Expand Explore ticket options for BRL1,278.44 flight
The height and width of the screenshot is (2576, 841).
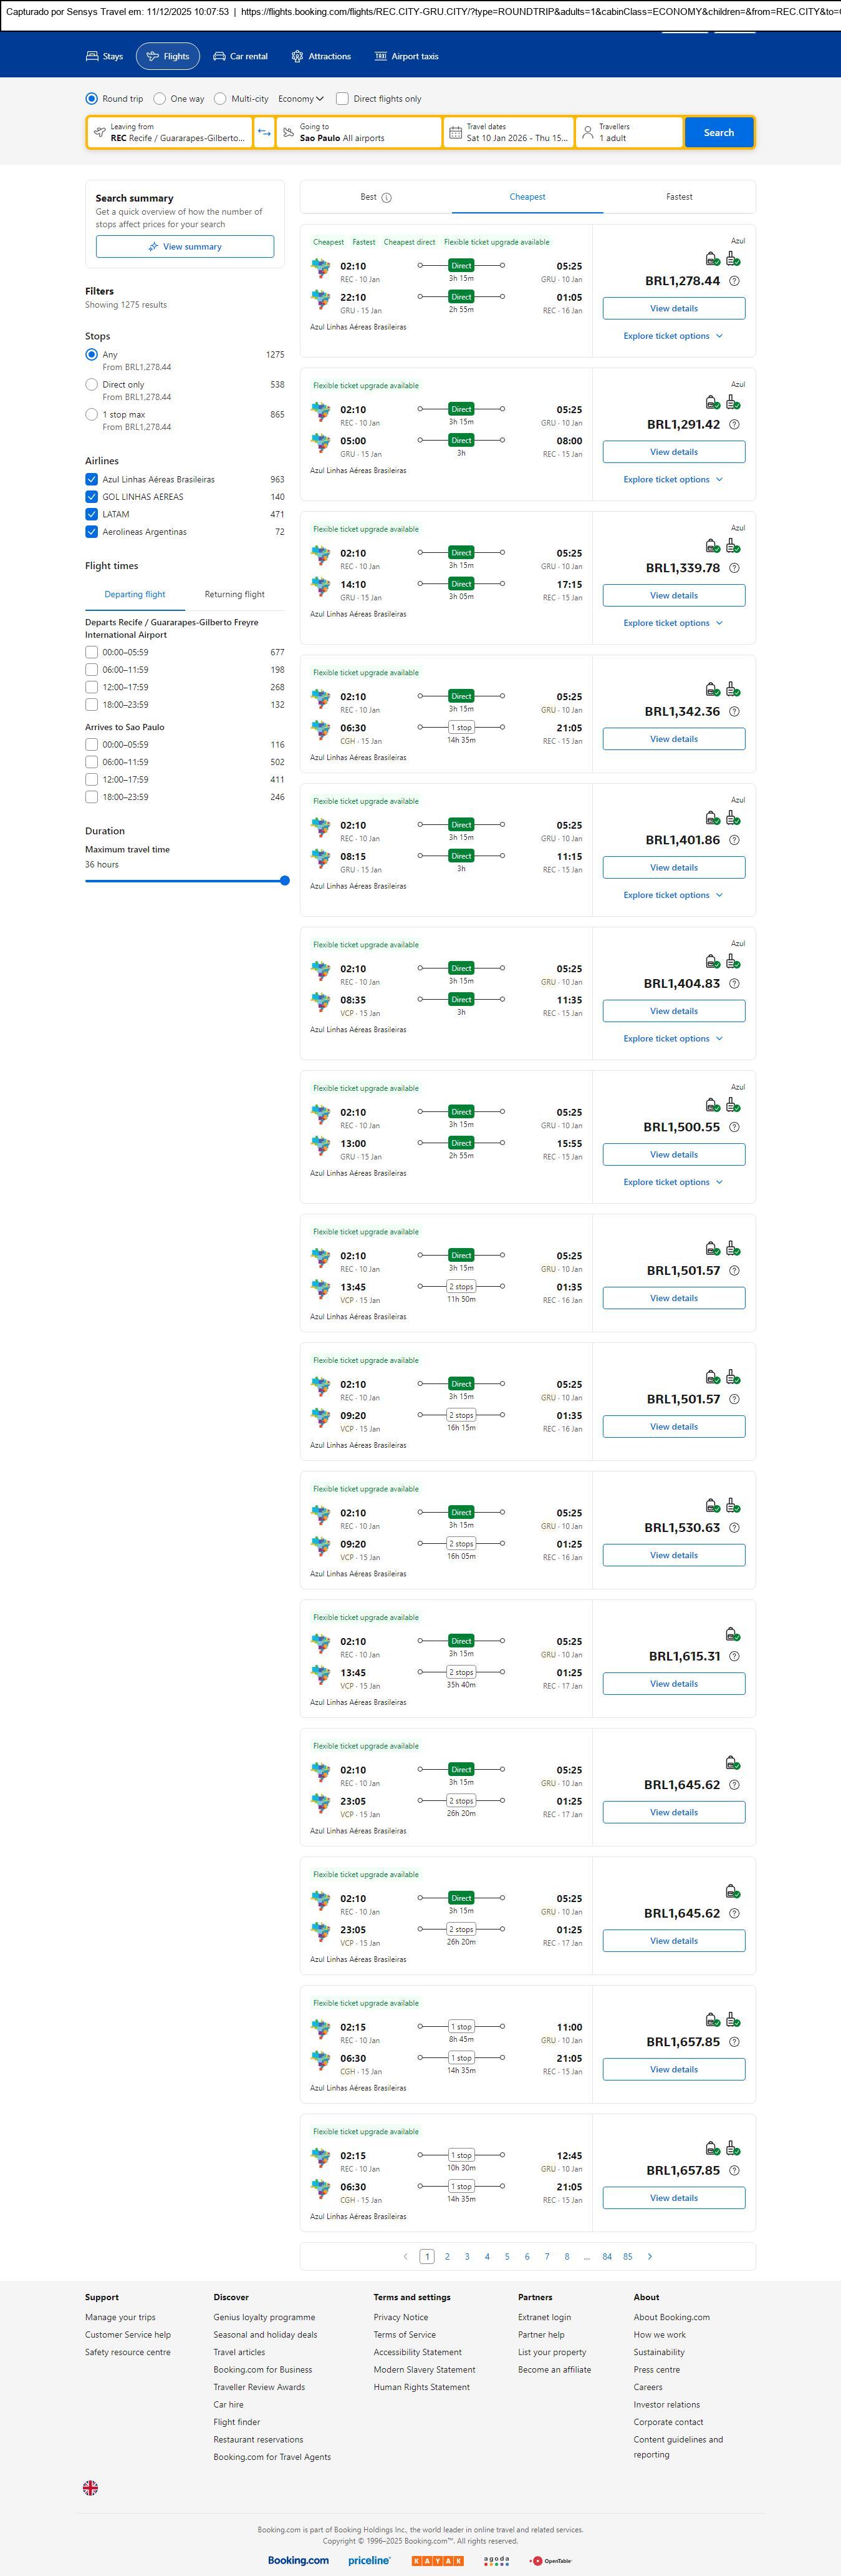pyautogui.click(x=673, y=336)
